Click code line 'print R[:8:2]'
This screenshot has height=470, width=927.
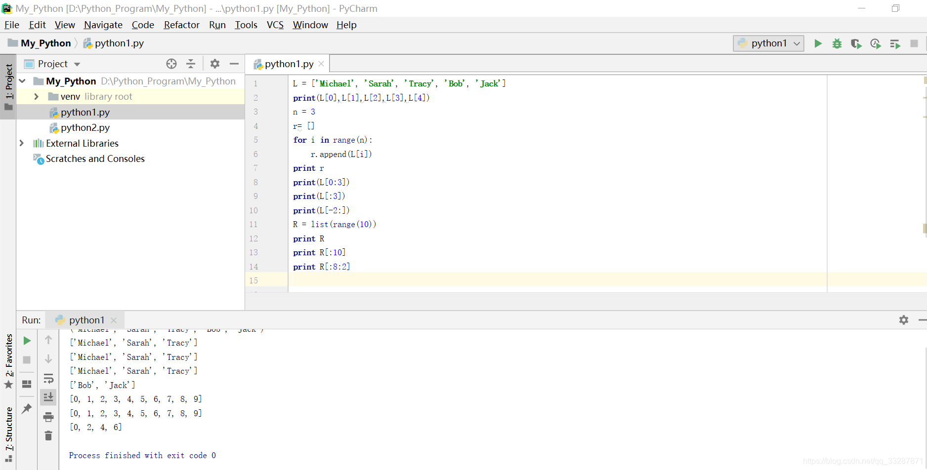pos(321,267)
